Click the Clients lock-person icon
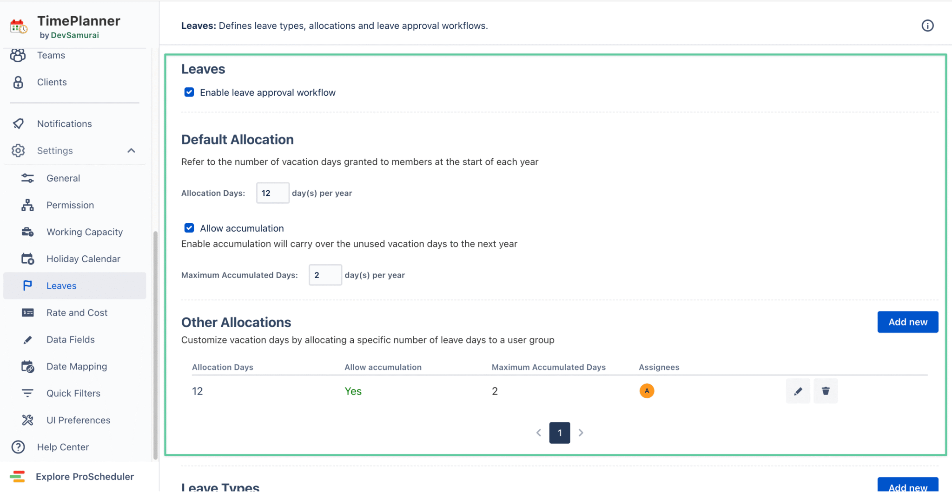 click(x=18, y=82)
